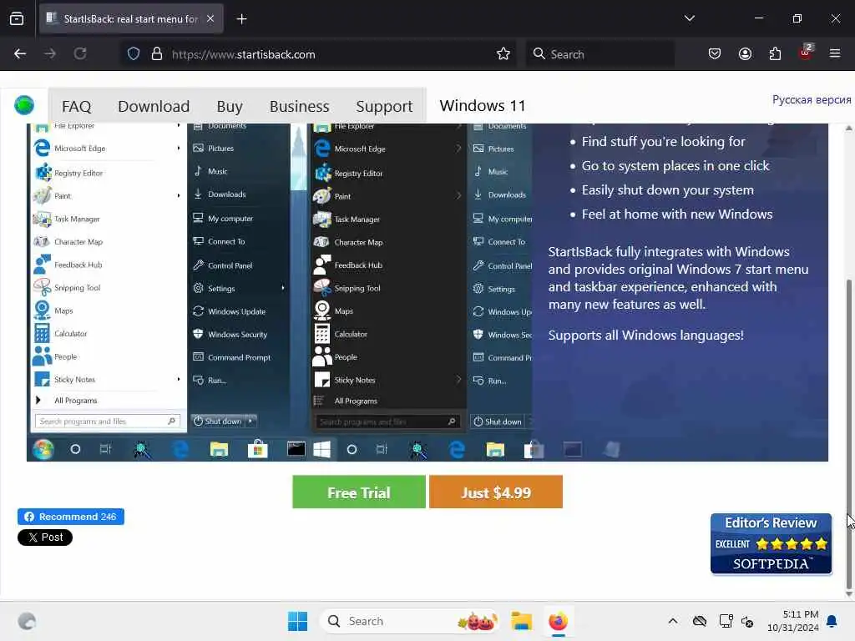855x641 pixels.
Task: Close the StartIsBack tab
Action: [x=210, y=18]
